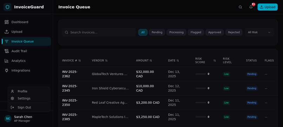This screenshot has height=127, width=283.
Task: Sort by Invoice # column arrows
Action: [x=80, y=61]
